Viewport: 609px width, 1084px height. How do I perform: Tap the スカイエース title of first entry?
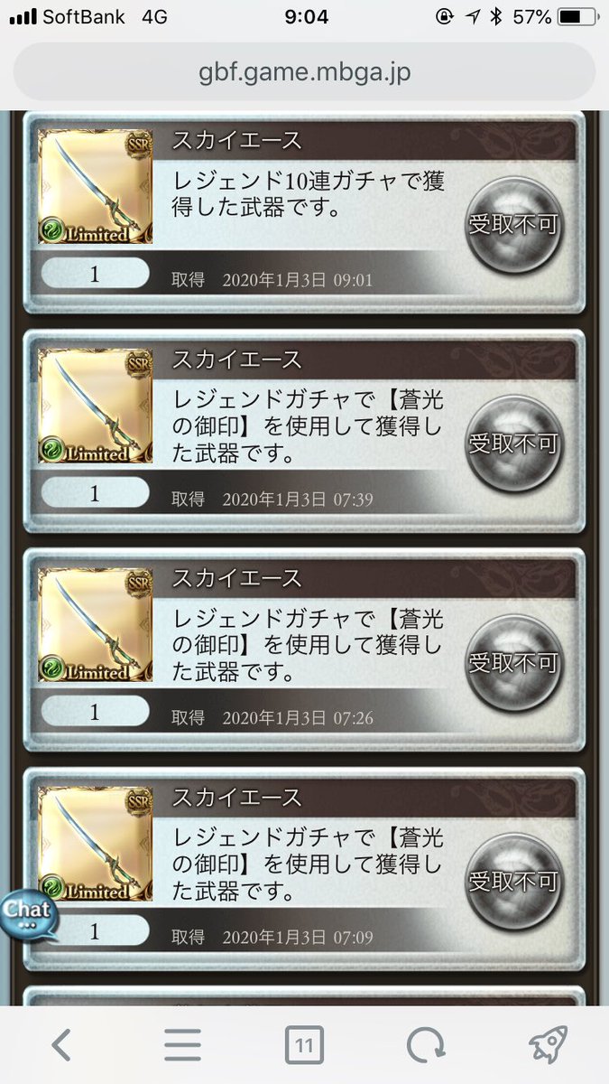[x=236, y=140]
